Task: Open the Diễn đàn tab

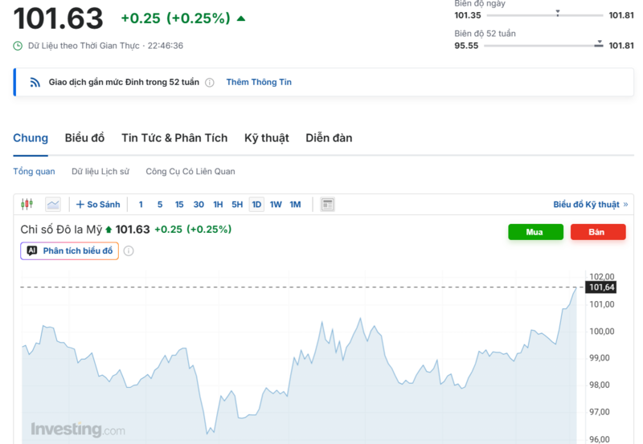Action: pyautogui.click(x=329, y=138)
